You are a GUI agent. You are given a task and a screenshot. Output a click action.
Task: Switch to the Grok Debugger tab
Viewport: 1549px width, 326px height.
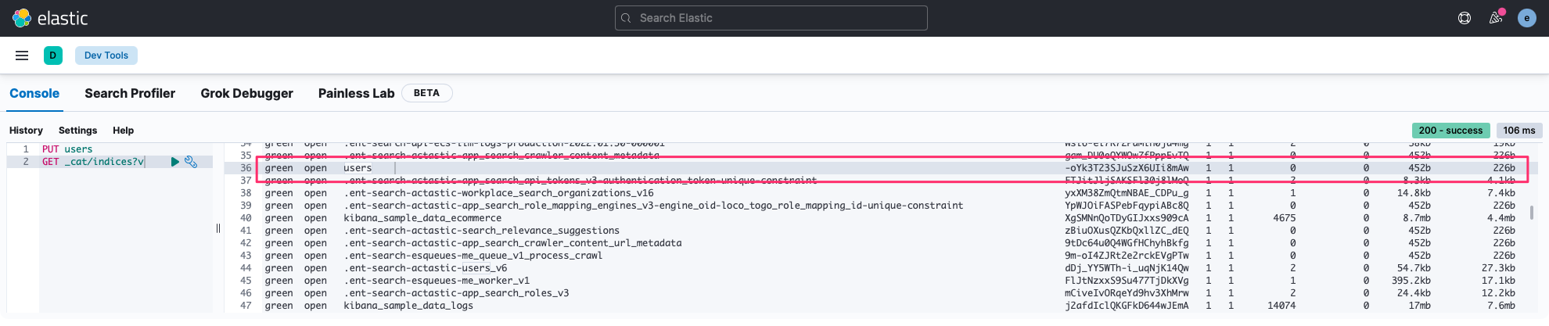point(246,93)
